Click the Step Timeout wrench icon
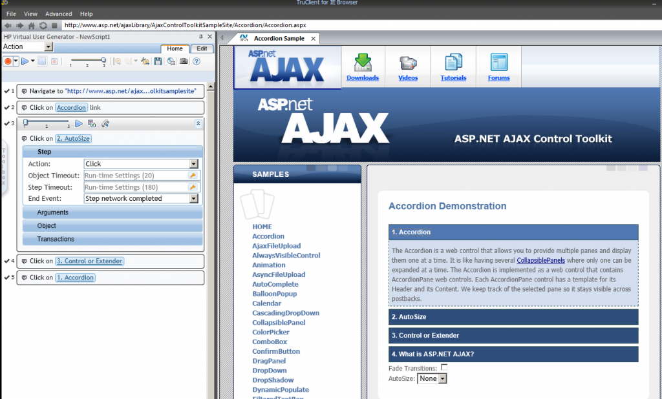The image size is (662, 399). coord(193,187)
